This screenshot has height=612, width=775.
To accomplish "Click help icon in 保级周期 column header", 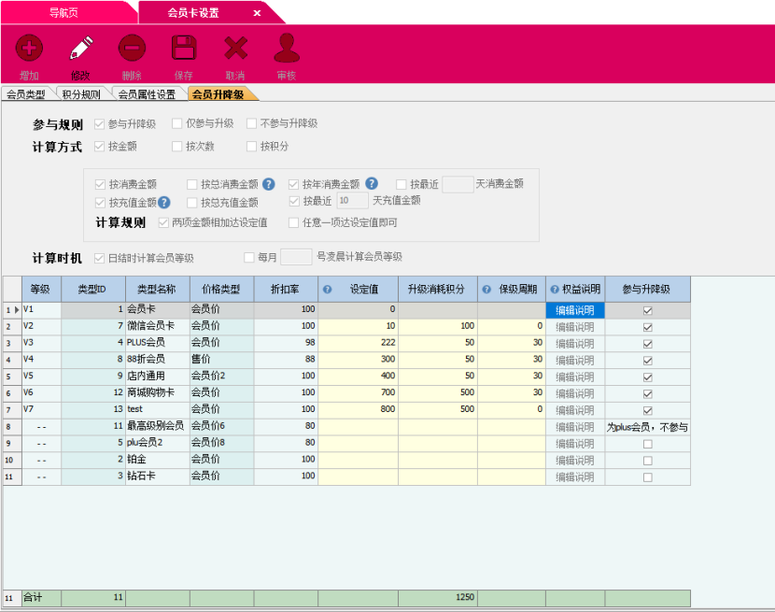I will pyautogui.click(x=486, y=290).
